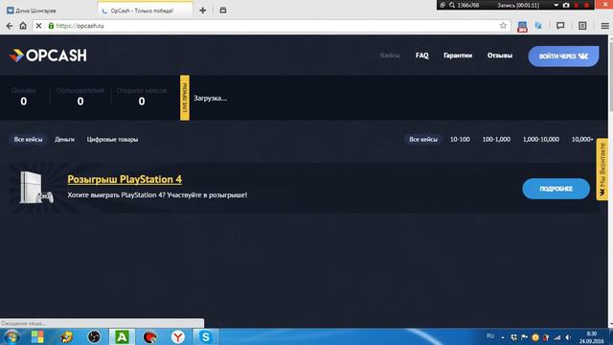Viewport: 613px width, 345px height.
Task: Open the speech bubble toolbar icon
Action: point(560,26)
